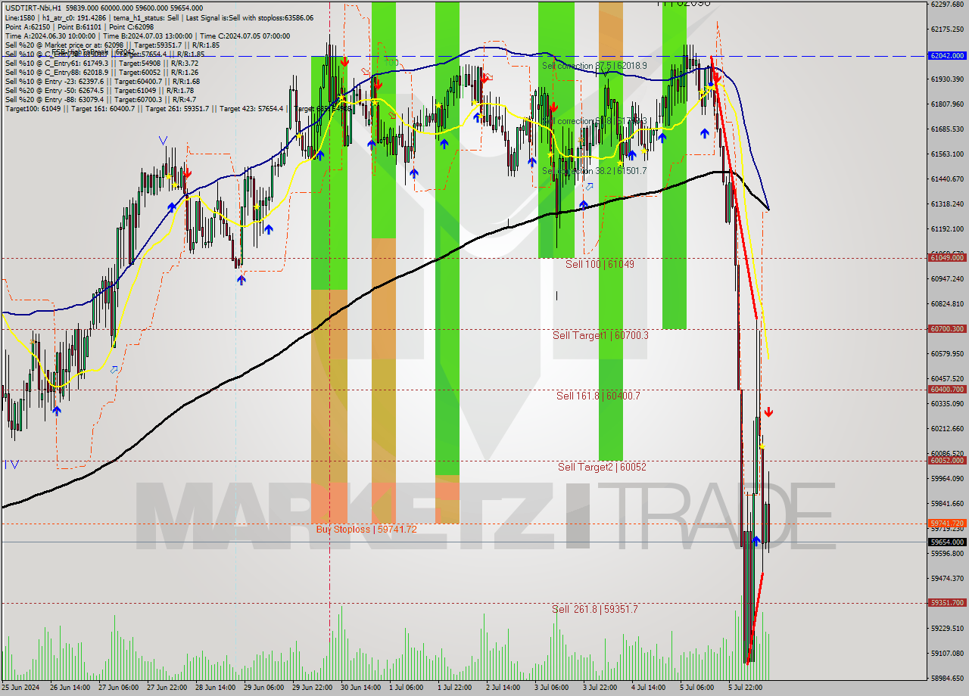This screenshot has width=969, height=696.
Task: Select the orange price tag 59741.720
Action: pyautogui.click(x=947, y=524)
